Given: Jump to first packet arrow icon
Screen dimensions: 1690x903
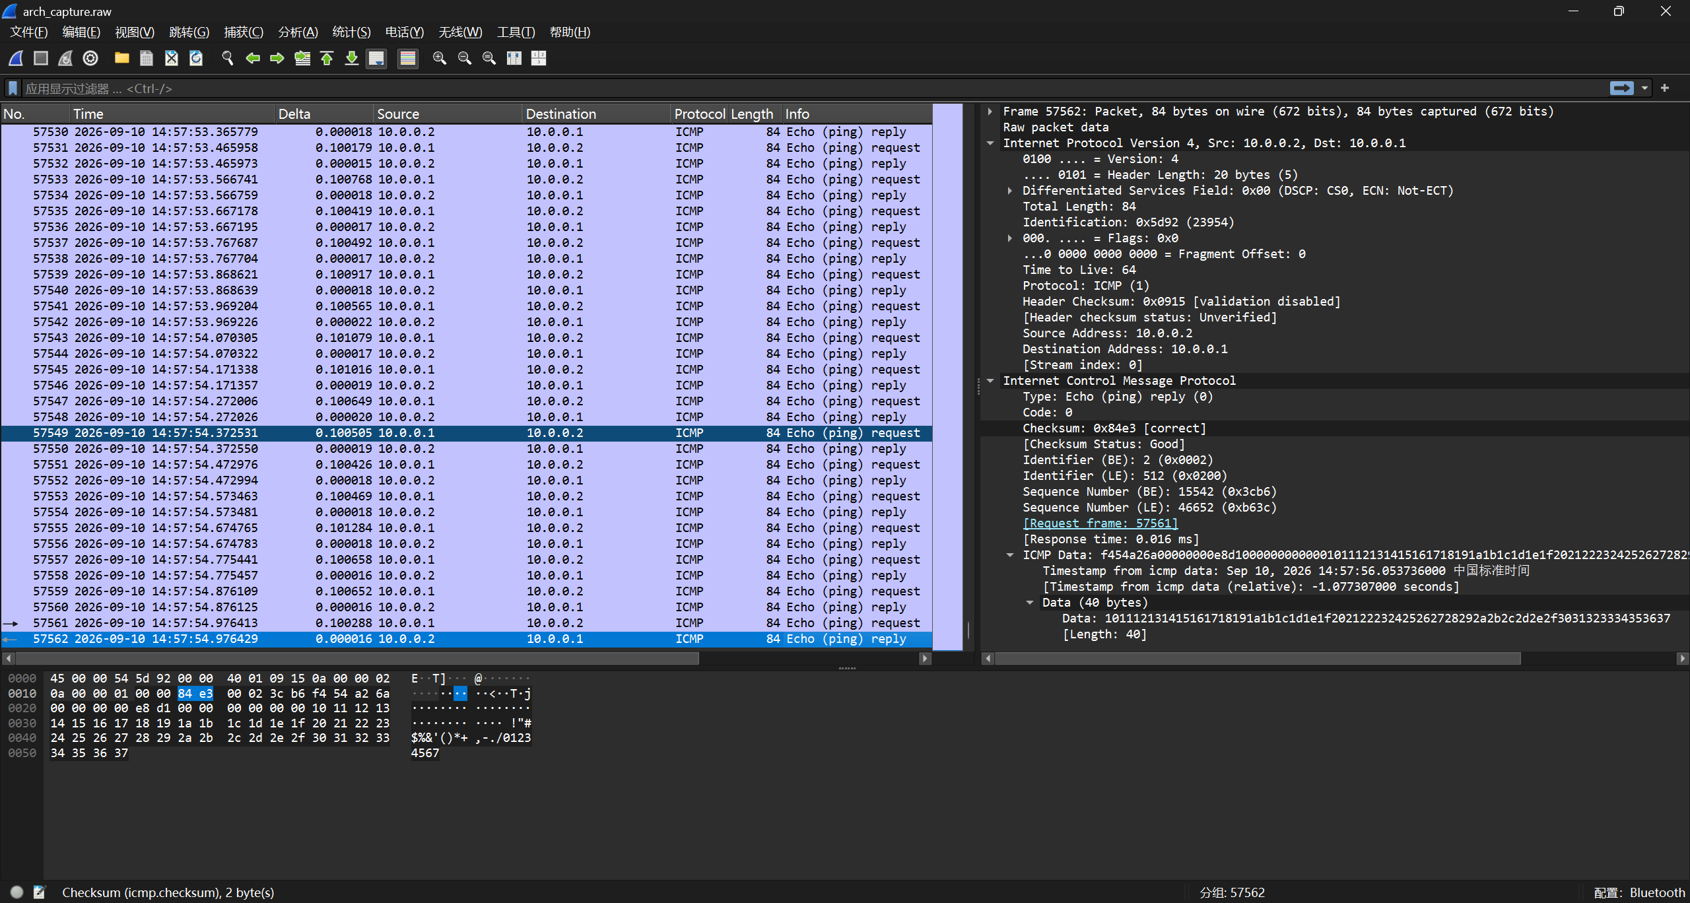Looking at the screenshot, I should (327, 58).
